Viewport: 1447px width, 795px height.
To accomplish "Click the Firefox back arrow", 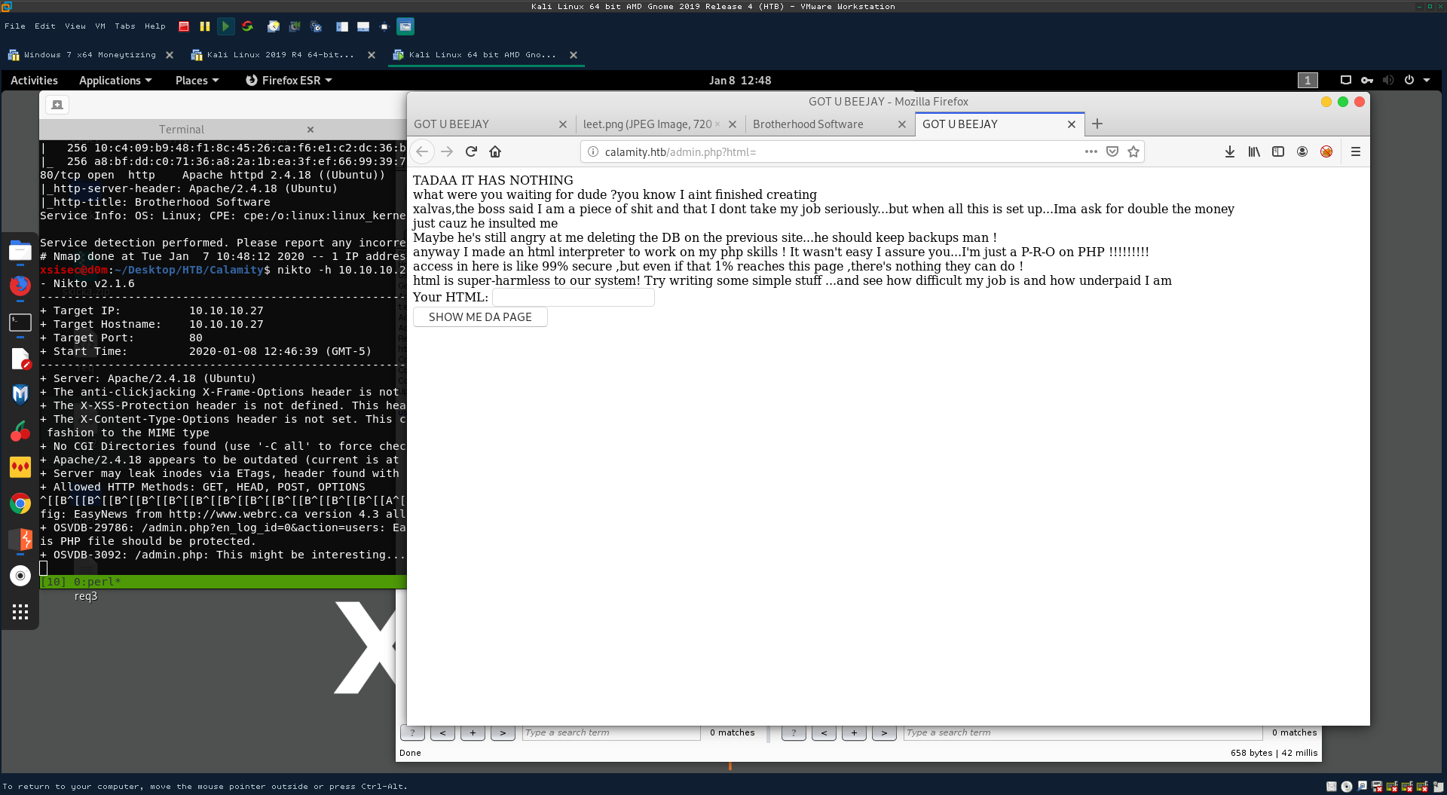I will point(423,151).
